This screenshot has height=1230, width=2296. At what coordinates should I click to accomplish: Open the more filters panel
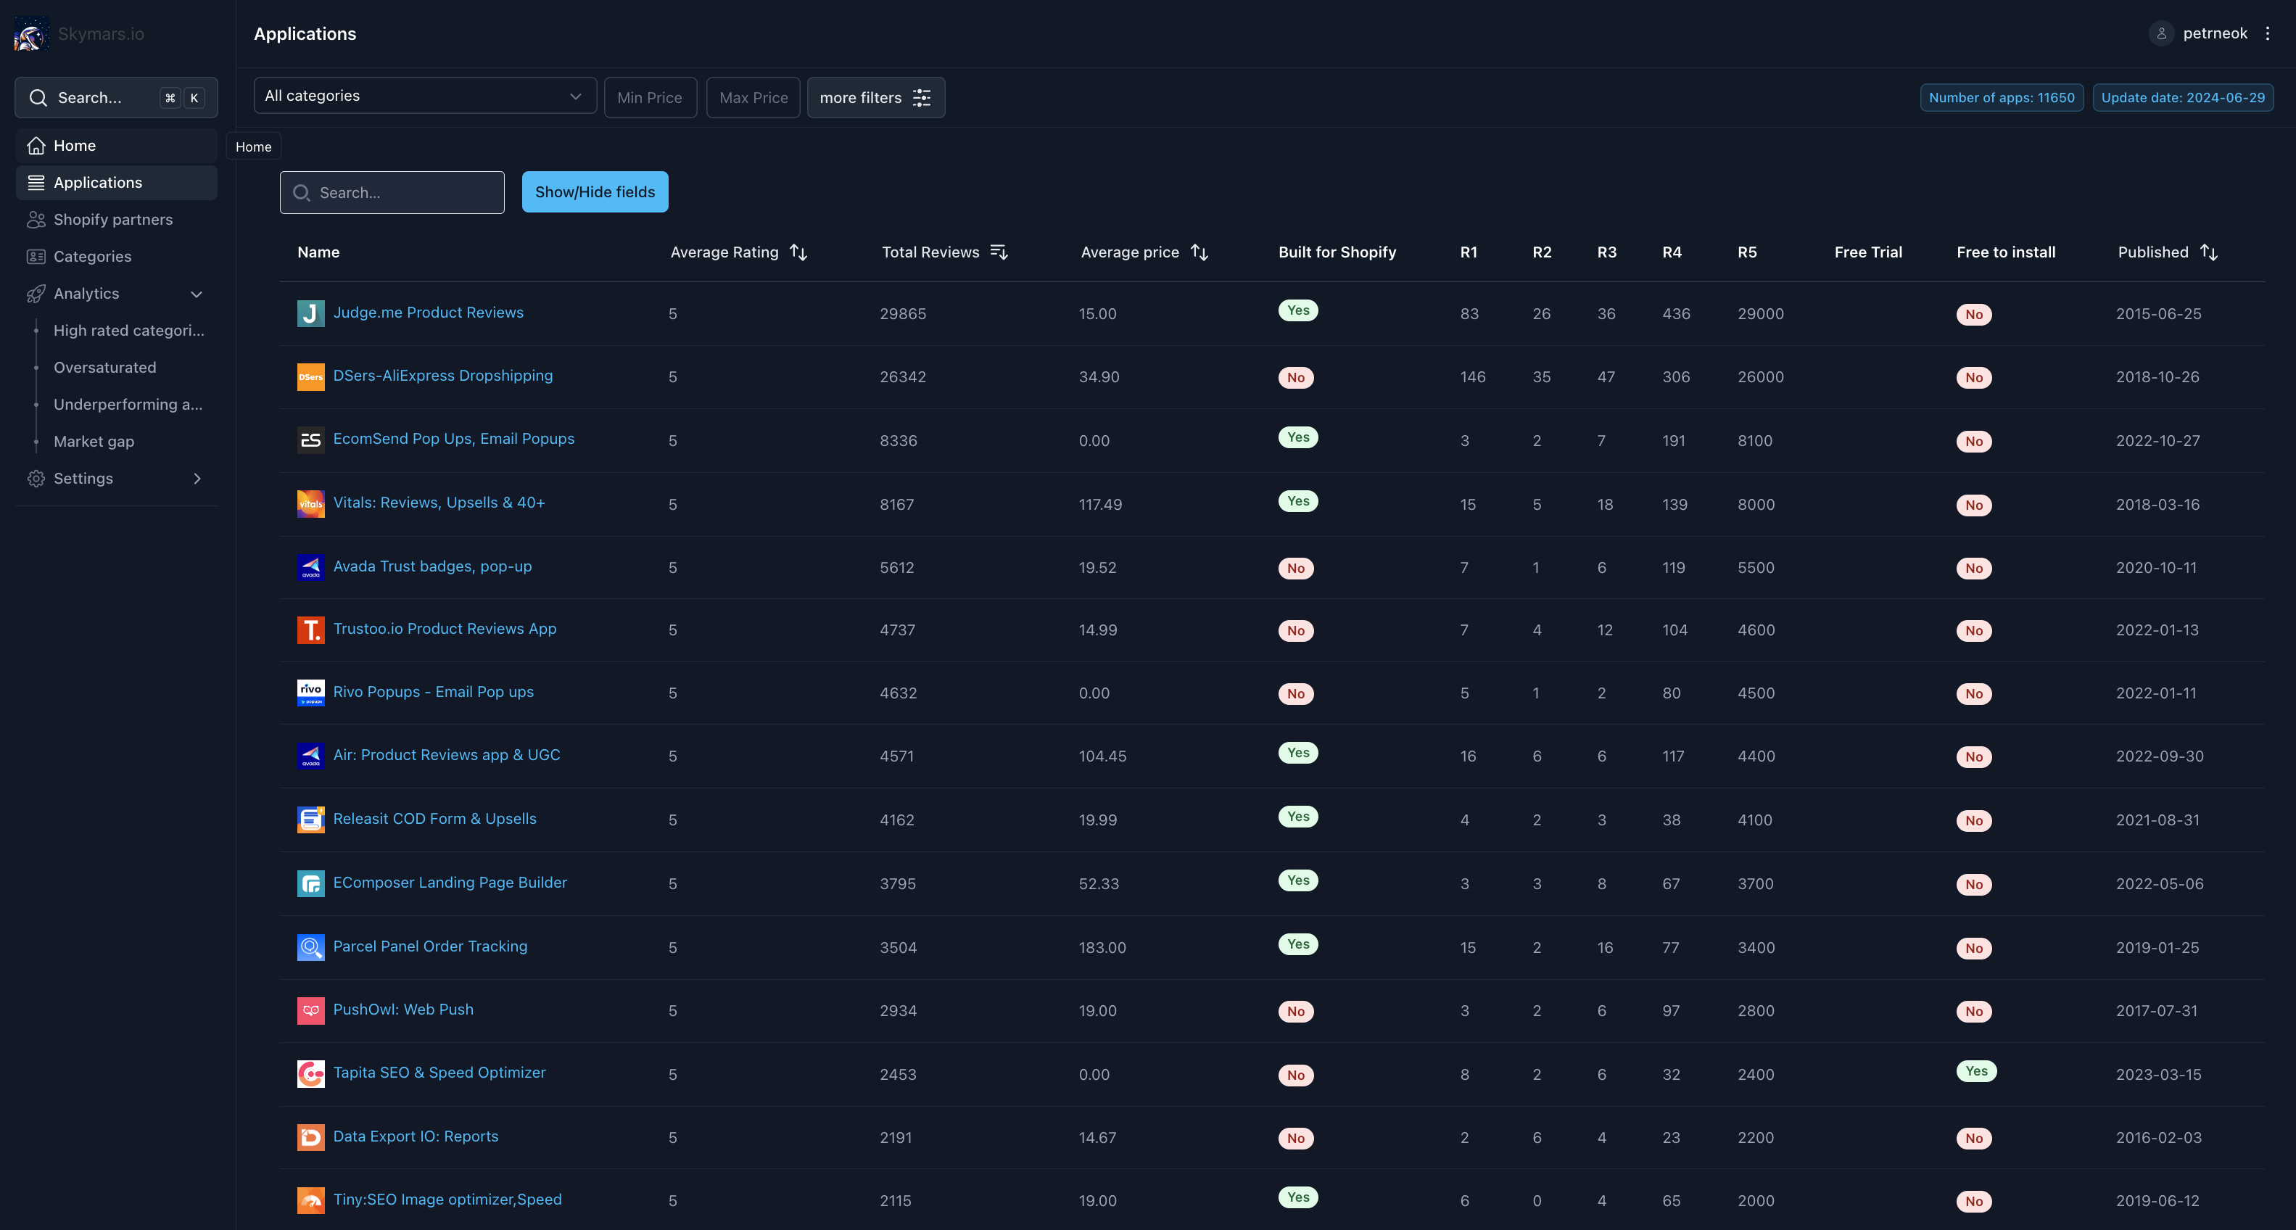pos(875,98)
